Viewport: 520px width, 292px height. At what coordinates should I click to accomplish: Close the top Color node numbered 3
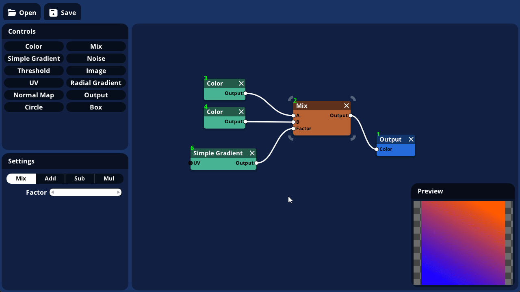click(241, 84)
